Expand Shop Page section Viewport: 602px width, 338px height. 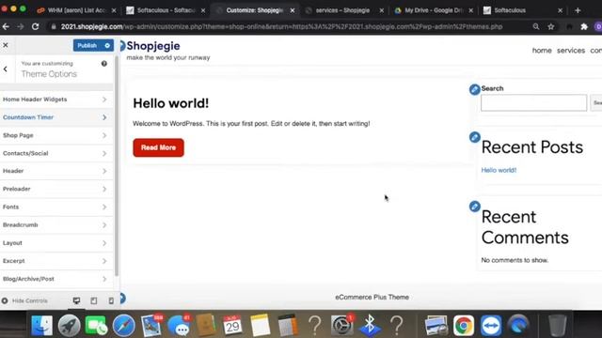click(56, 135)
